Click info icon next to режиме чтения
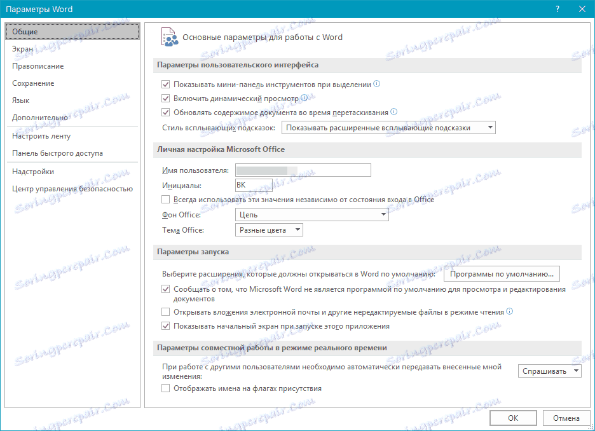The height and width of the screenshot is (431, 595). (510, 311)
